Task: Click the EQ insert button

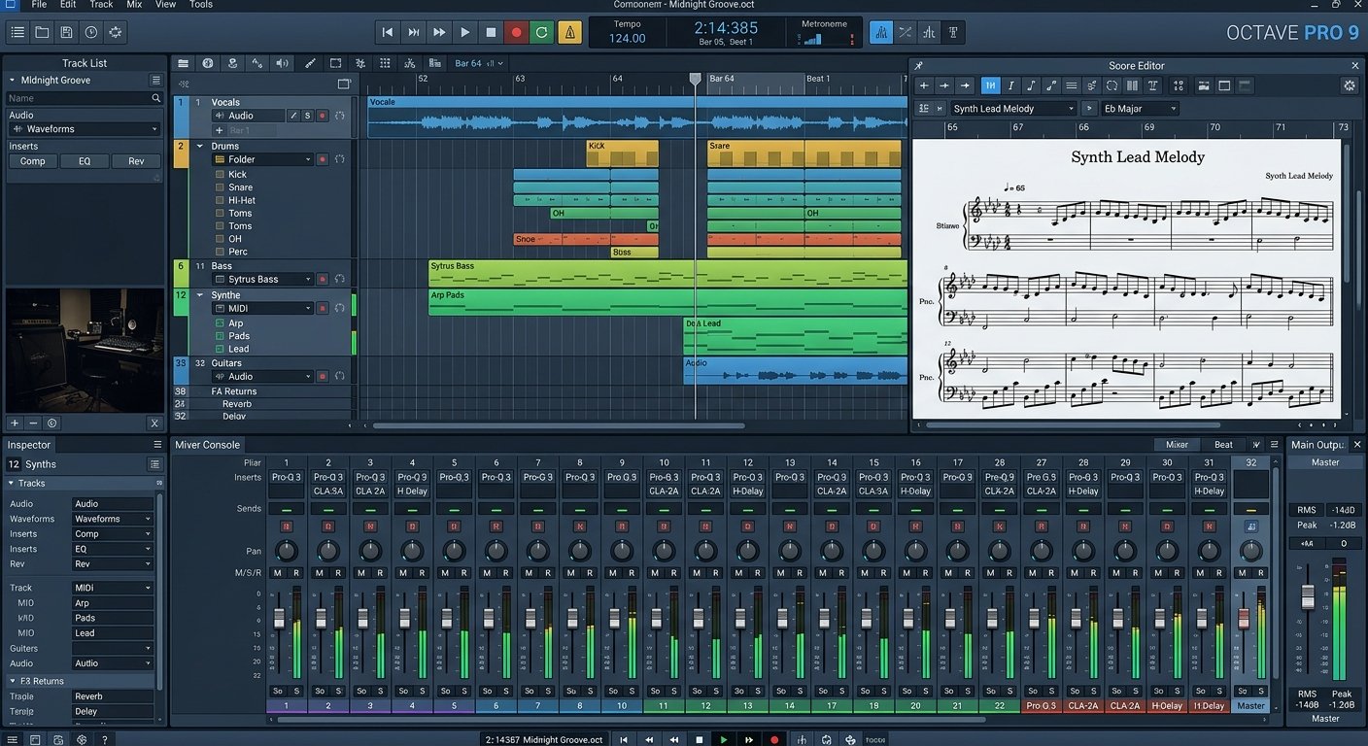Action: click(x=85, y=161)
